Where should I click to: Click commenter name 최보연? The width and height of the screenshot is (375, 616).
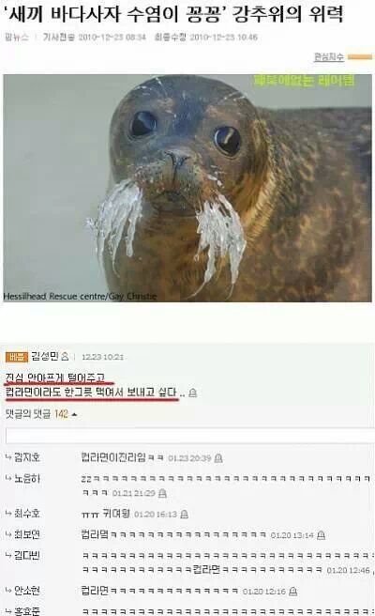pyautogui.click(x=26, y=534)
